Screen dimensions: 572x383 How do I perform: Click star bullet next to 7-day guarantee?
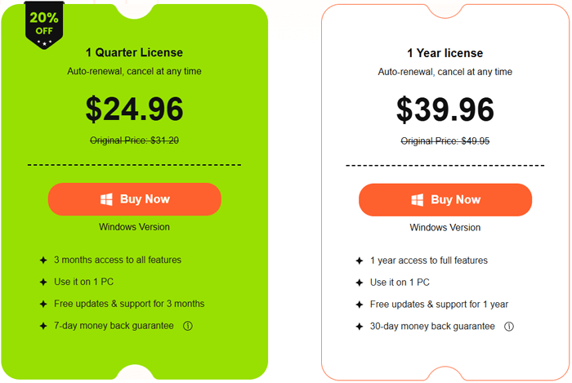pyautogui.click(x=43, y=326)
